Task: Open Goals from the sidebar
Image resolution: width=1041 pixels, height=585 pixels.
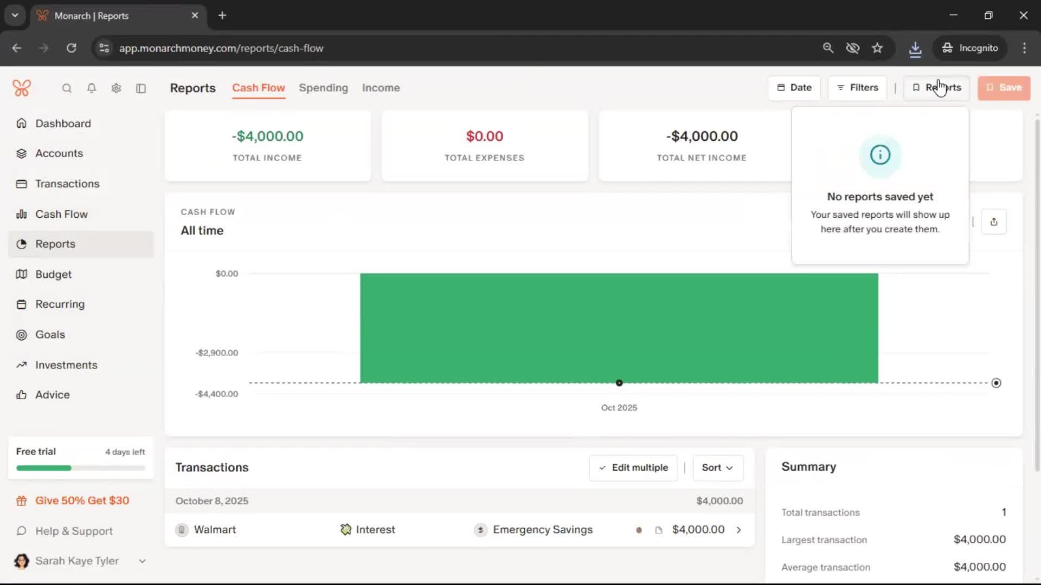Action: tap(50, 335)
